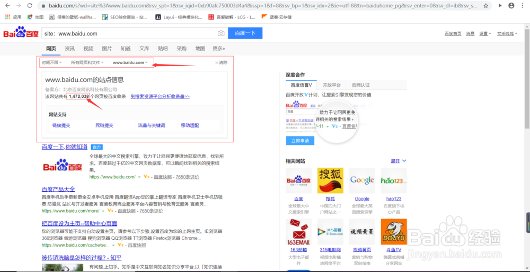Open the hao123 related site thumbnail
Screen dimensions: 530x272
(394, 180)
